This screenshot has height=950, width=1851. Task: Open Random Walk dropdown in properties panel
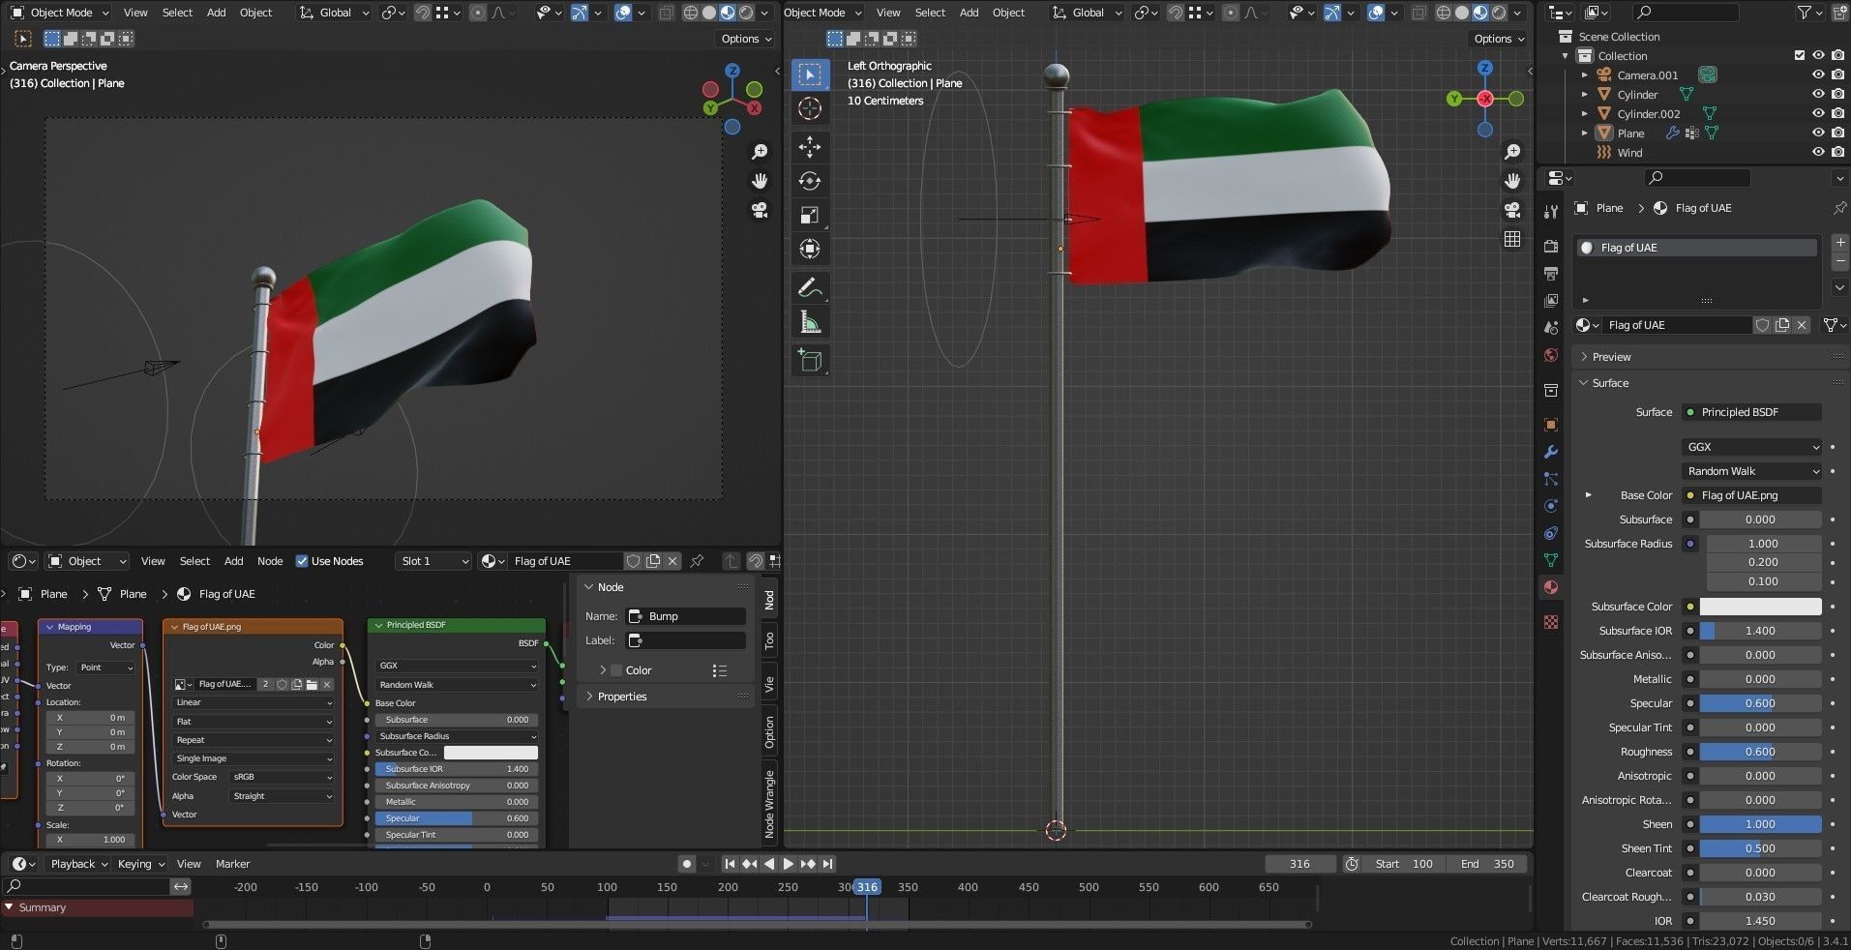point(1752,471)
